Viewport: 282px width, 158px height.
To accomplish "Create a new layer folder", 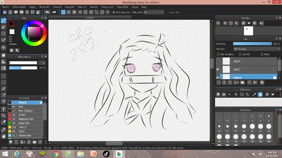I will pos(242,82).
